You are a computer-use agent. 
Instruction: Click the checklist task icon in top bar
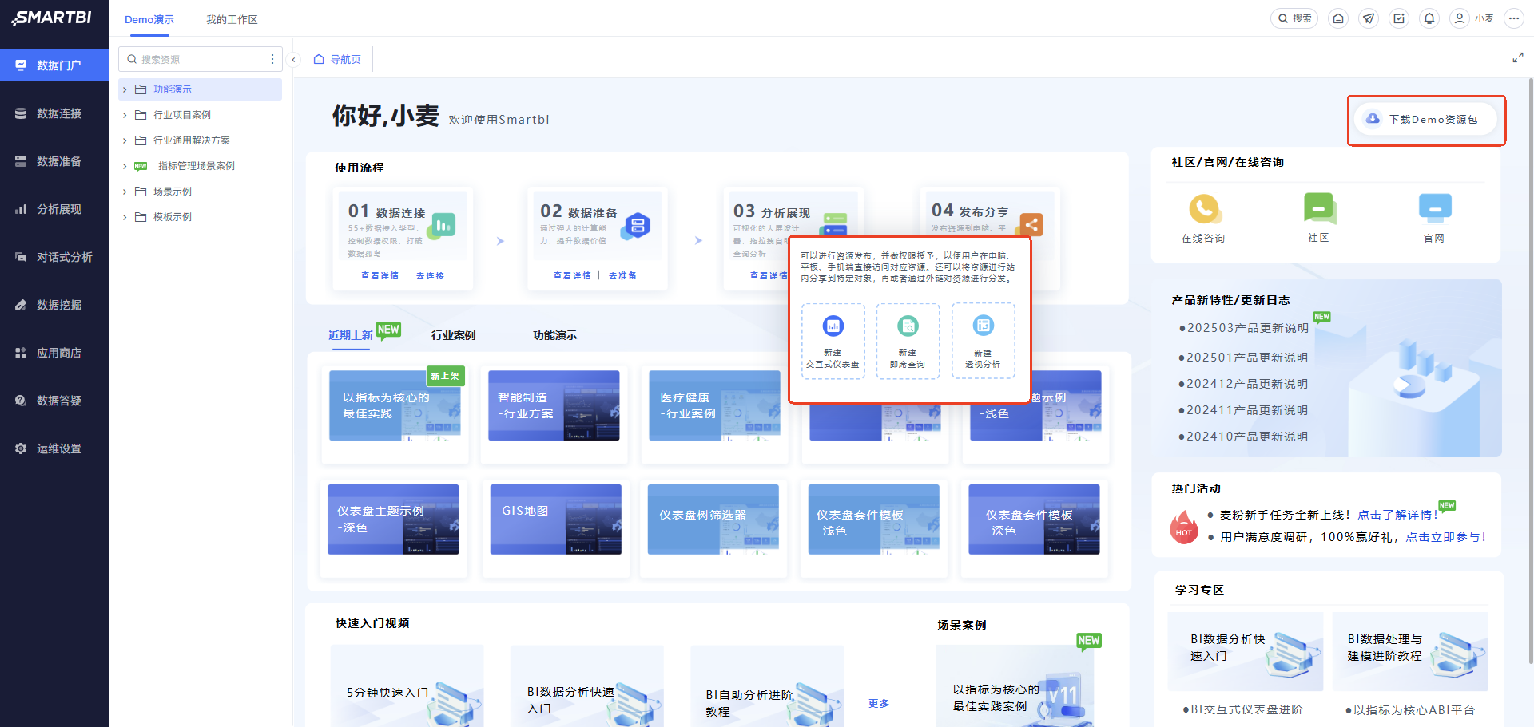[1399, 18]
